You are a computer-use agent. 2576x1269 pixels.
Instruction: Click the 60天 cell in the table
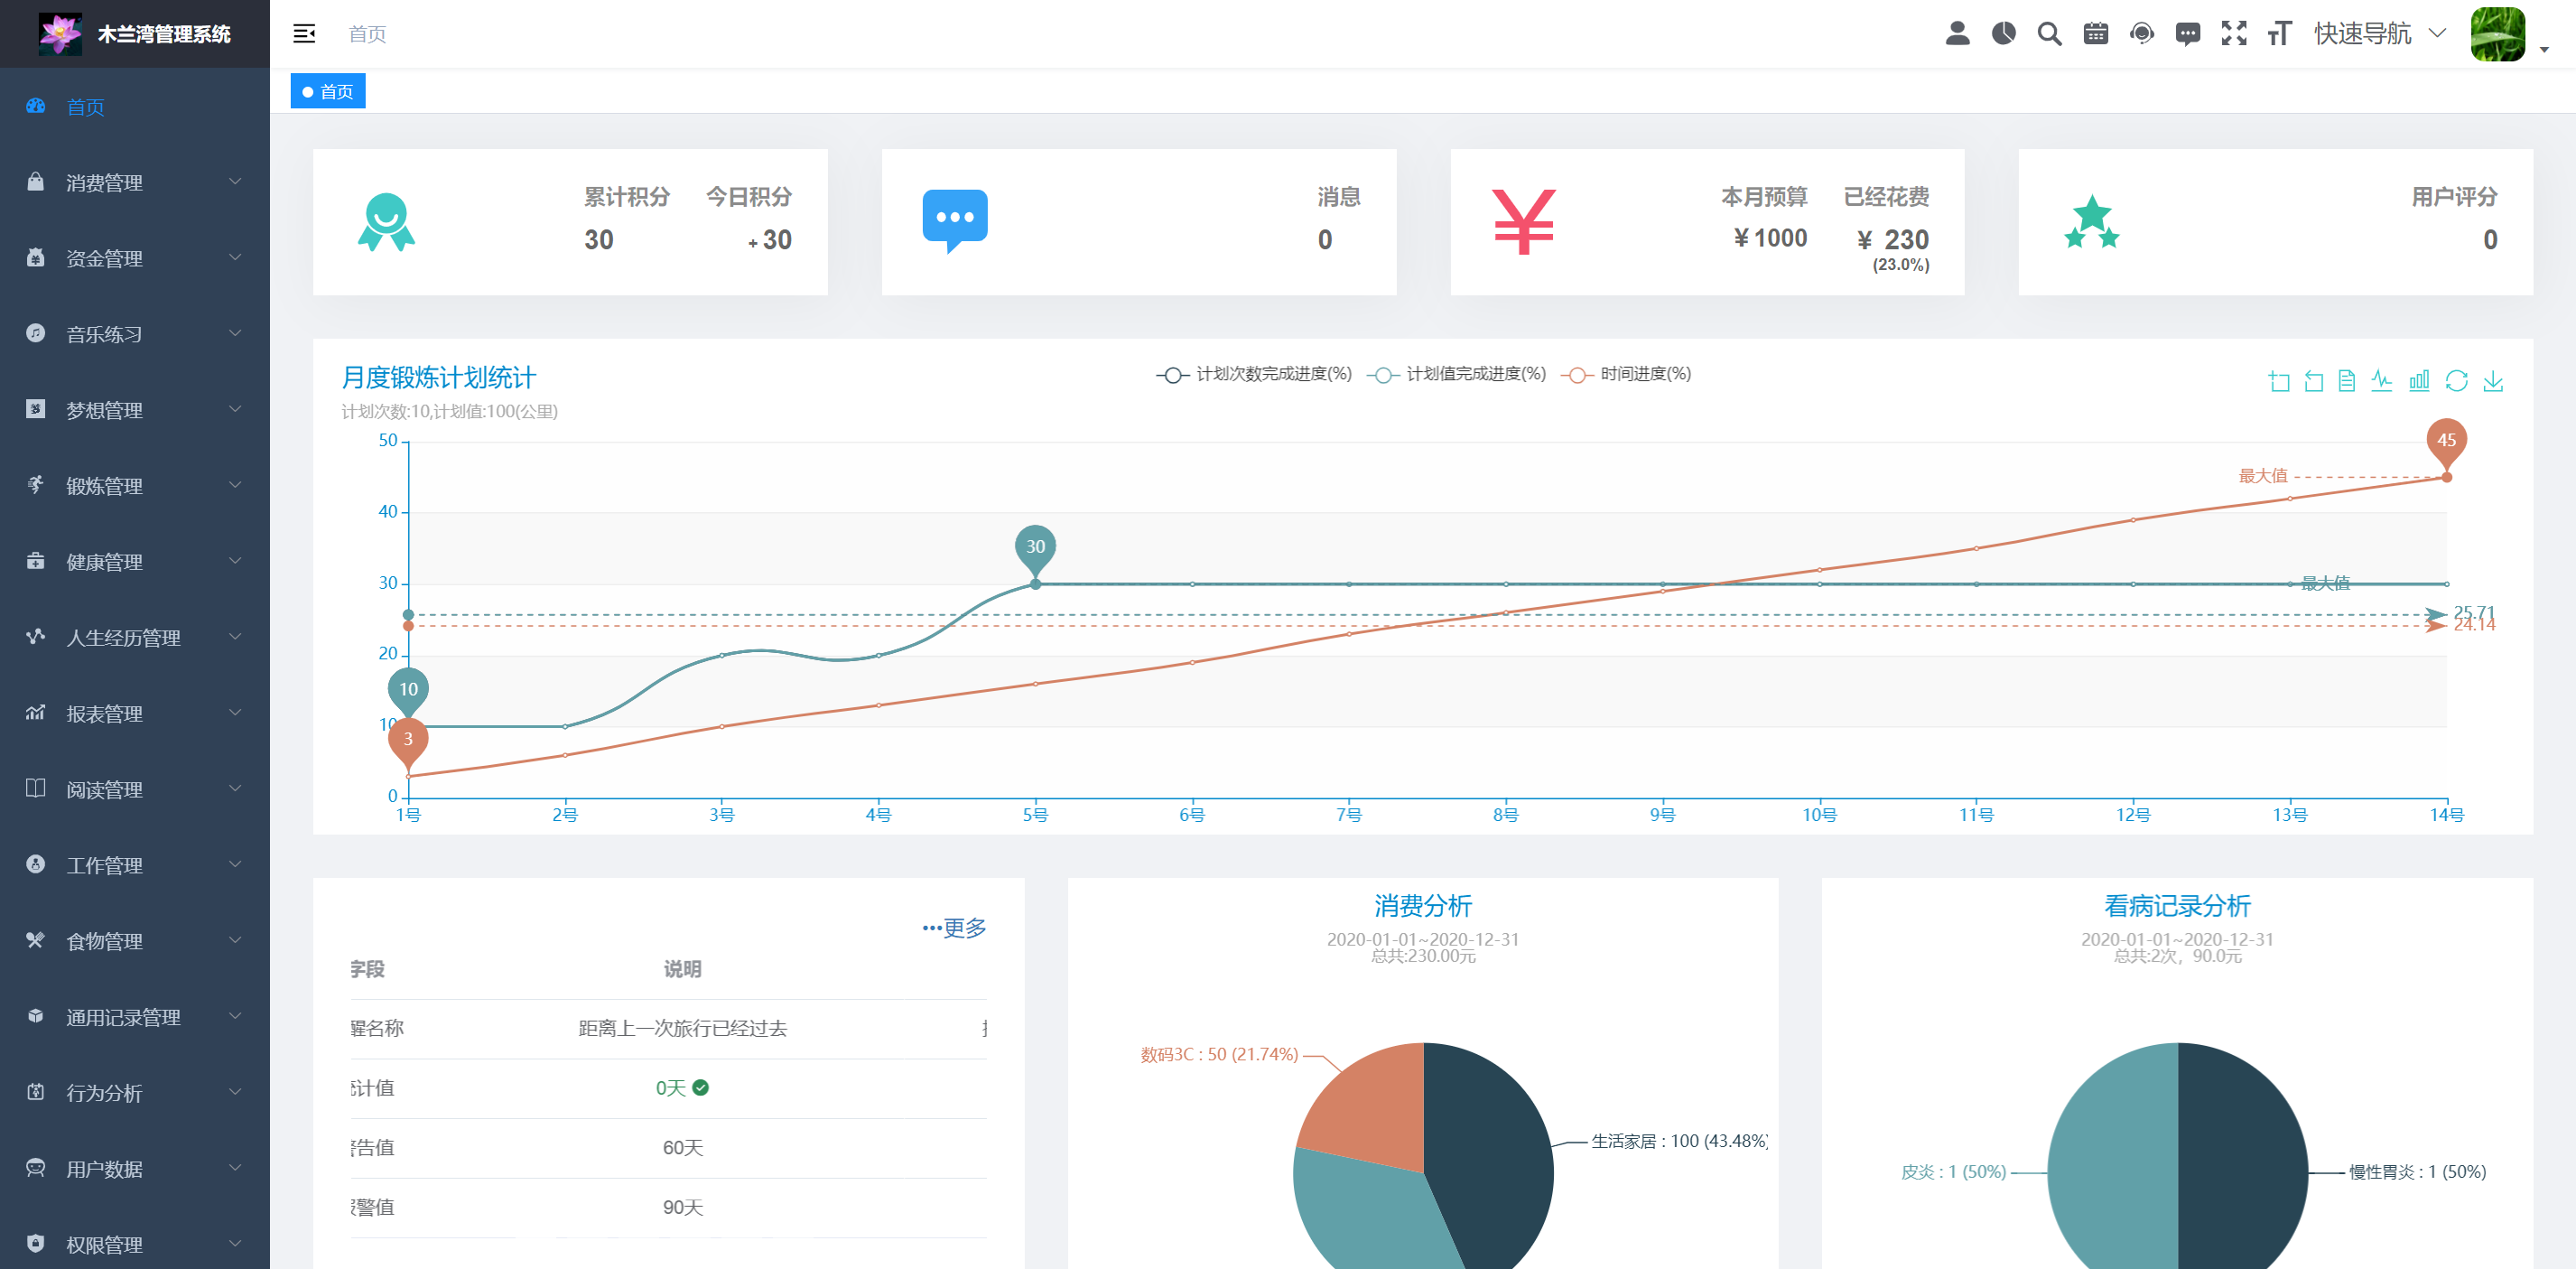683,1148
